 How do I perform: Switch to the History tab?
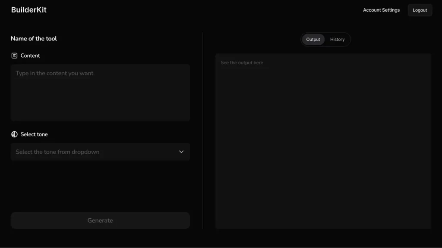pos(337,39)
